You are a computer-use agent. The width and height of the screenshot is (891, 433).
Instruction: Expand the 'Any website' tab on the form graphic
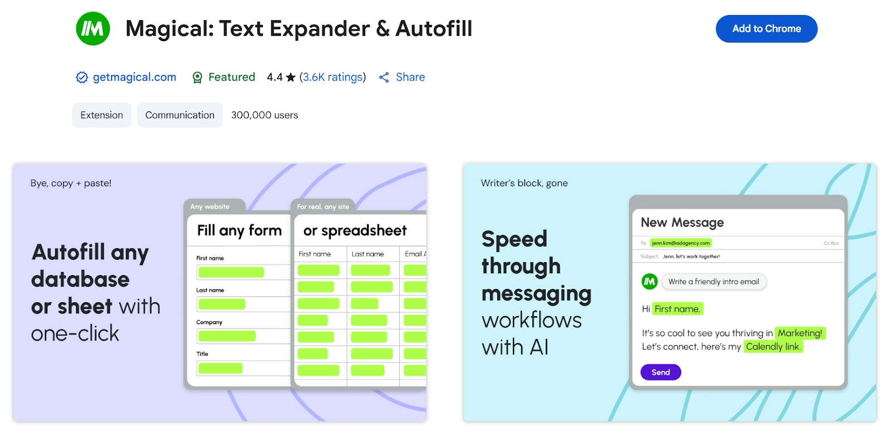210,206
